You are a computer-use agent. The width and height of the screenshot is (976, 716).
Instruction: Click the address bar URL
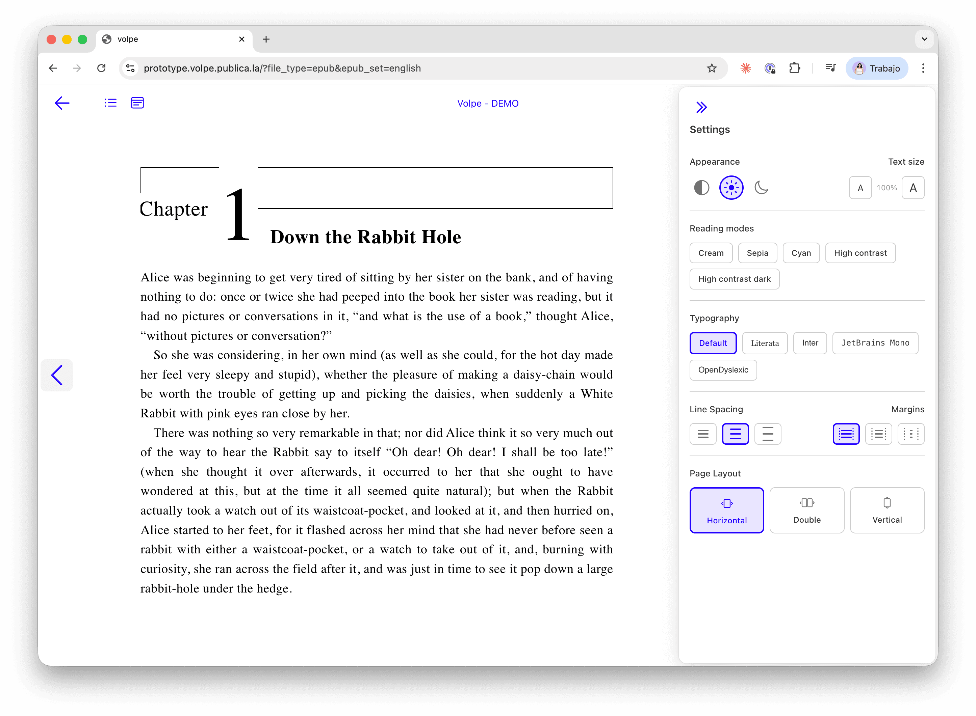[282, 68]
